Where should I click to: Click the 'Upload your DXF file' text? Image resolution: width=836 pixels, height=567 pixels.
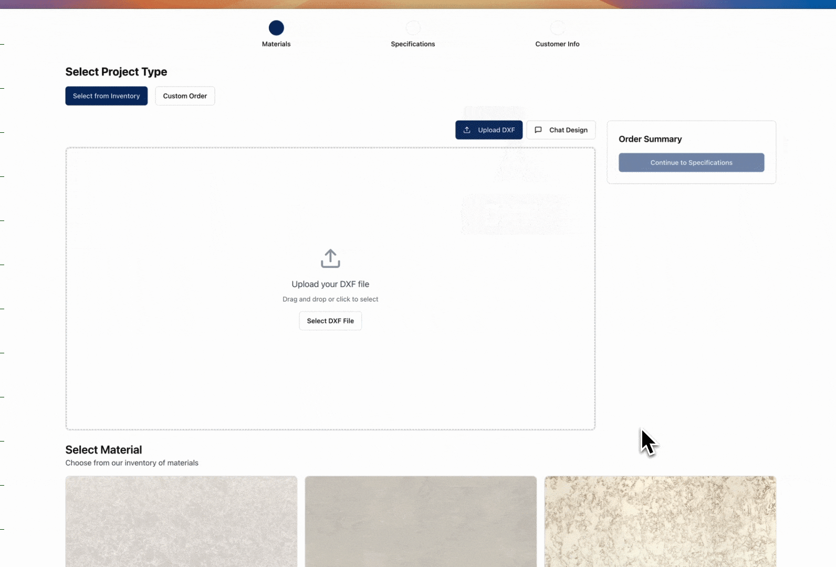pos(330,284)
